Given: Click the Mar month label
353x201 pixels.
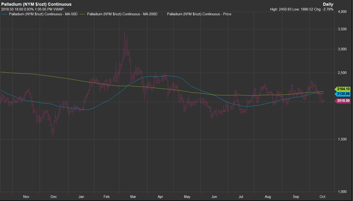Looking at the screenshot, I should (x=133, y=197).
